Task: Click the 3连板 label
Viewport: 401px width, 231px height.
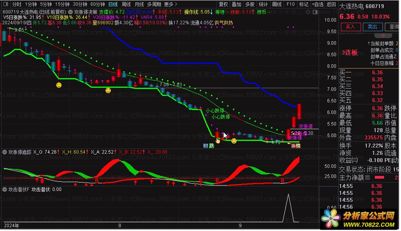Action: (x=349, y=52)
